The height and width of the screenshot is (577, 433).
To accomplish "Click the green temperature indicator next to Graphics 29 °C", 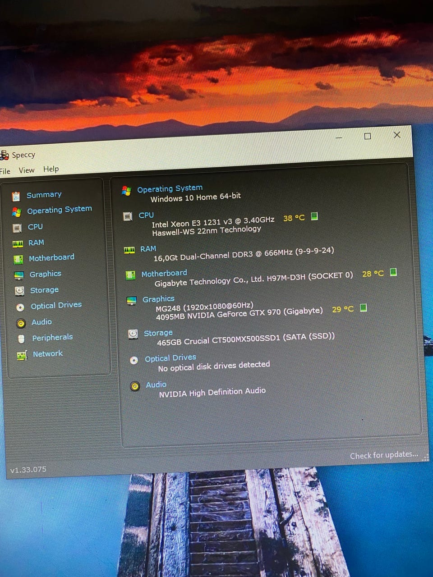I will (x=364, y=307).
